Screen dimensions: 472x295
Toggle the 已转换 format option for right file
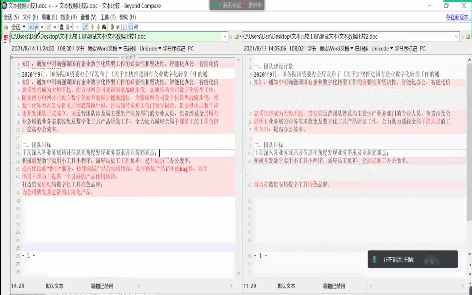coord(362,49)
